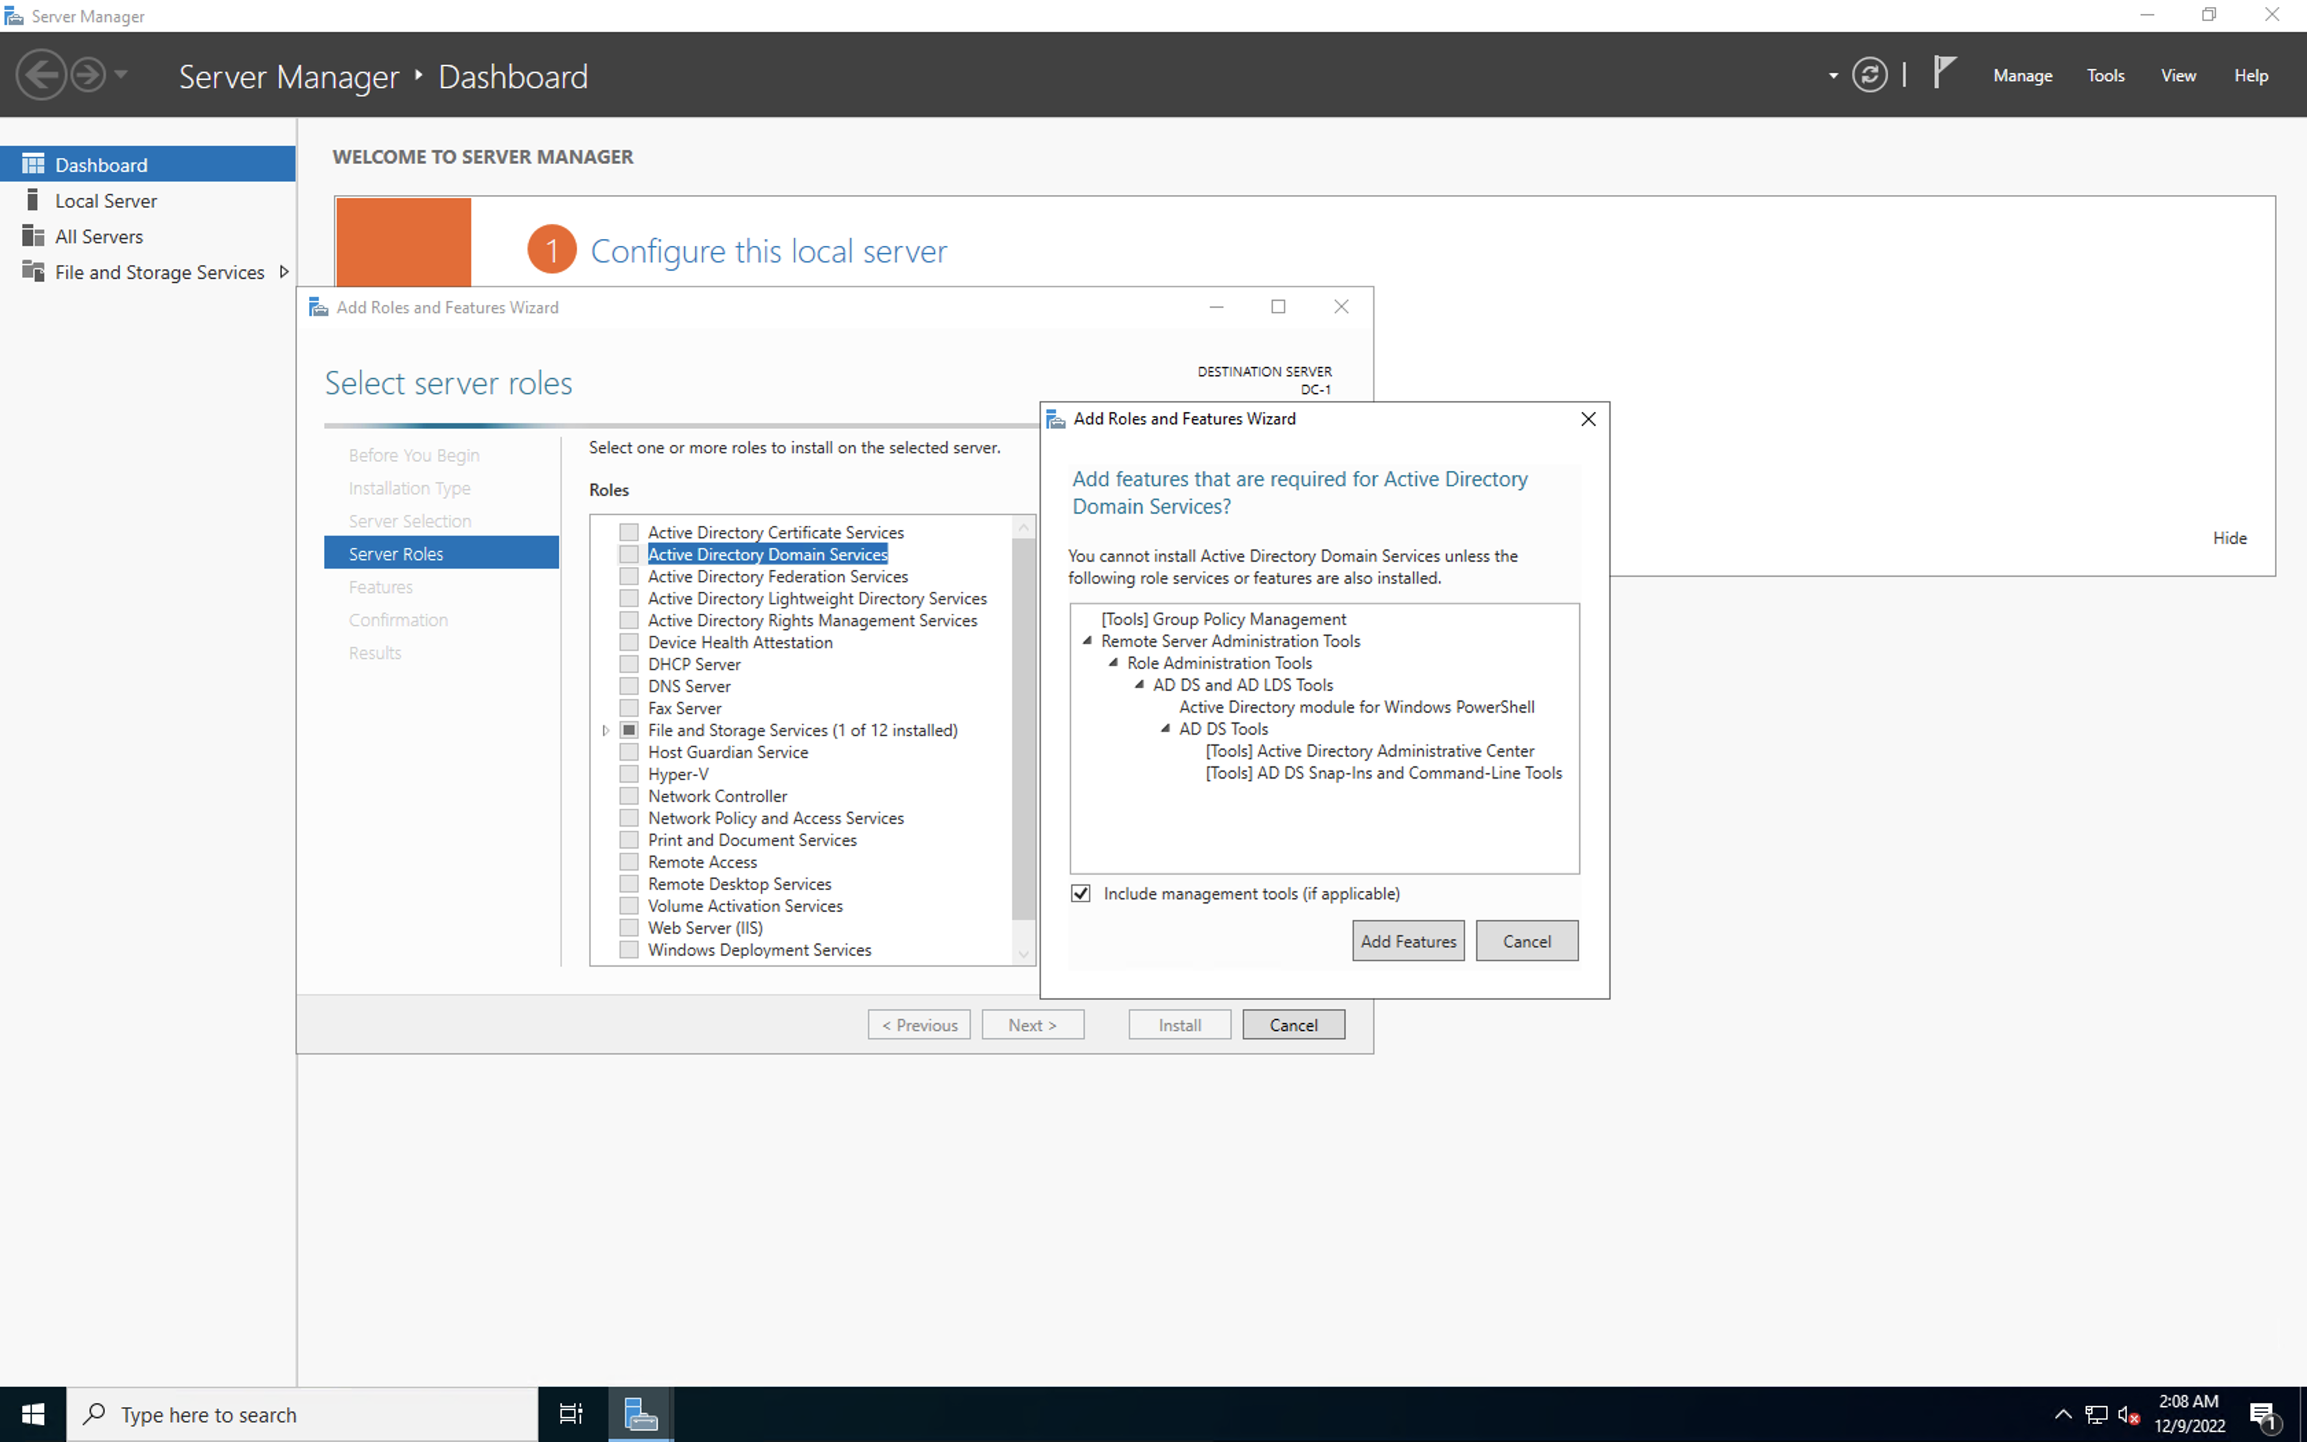The width and height of the screenshot is (2307, 1442).
Task: Click Cancel in the features dialog
Action: click(1526, 941)
